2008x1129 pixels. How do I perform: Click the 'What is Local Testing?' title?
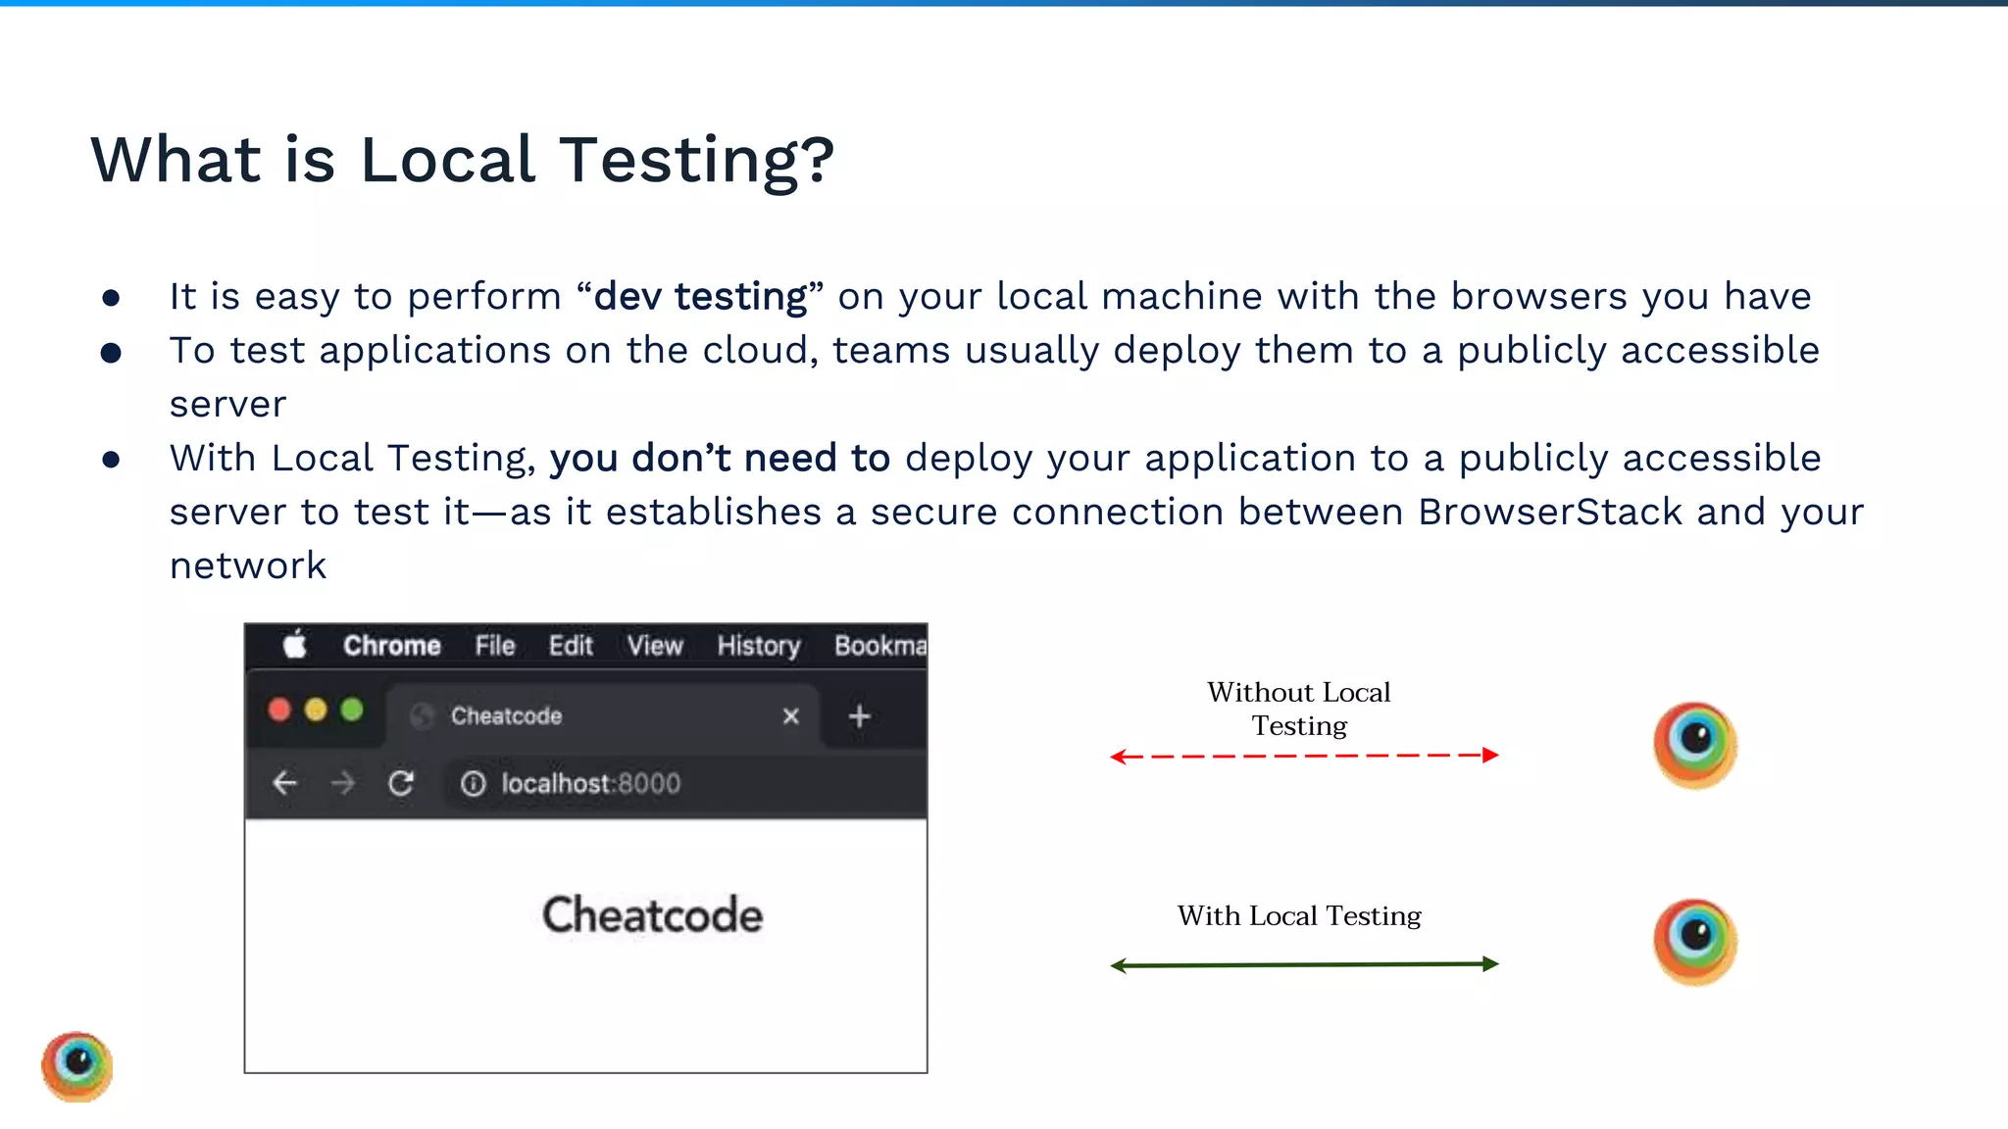[462, 160]
